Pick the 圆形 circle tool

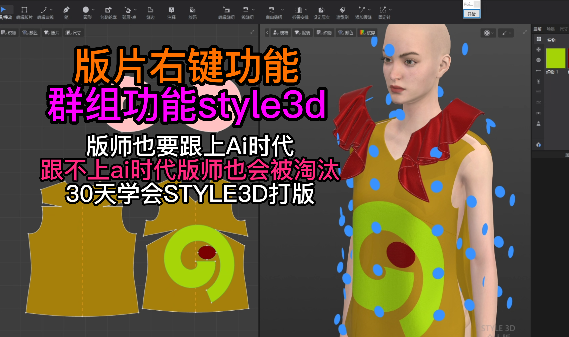(x=87, y=13)
